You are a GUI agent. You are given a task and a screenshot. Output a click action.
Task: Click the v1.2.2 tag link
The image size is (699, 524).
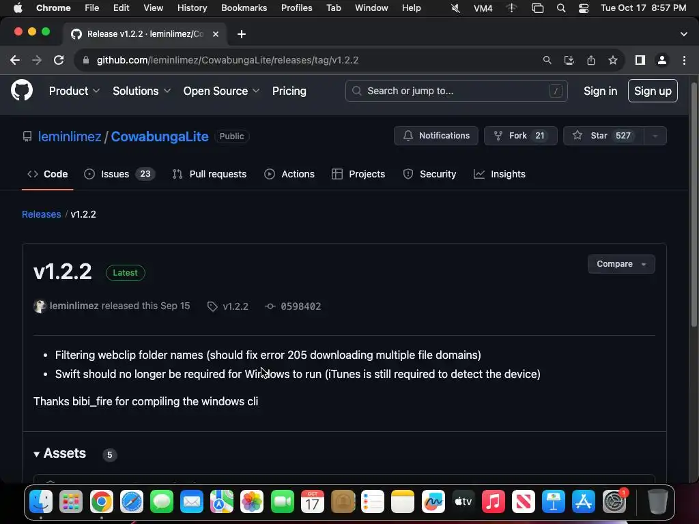pos(228,306)
